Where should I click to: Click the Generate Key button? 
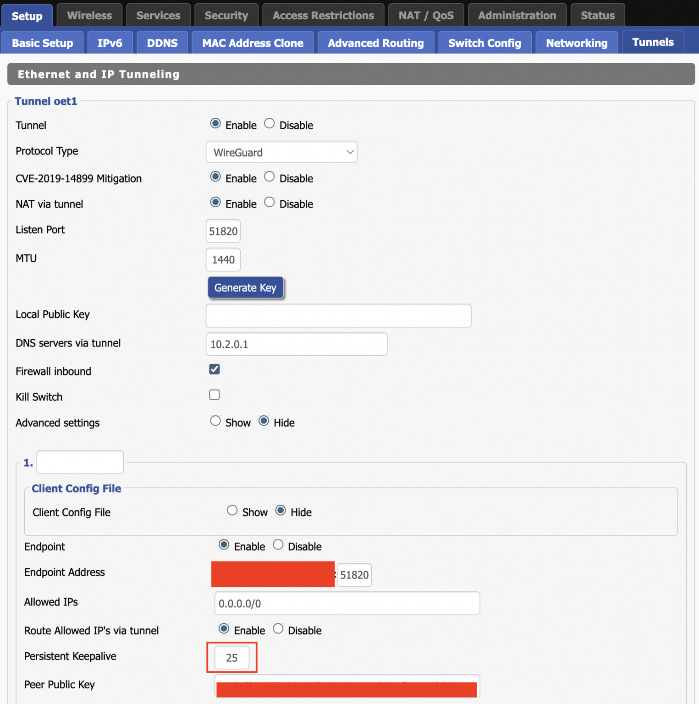pos(245,288)
